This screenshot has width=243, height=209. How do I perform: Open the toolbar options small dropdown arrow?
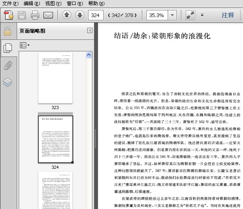click(x=202, y=15)
